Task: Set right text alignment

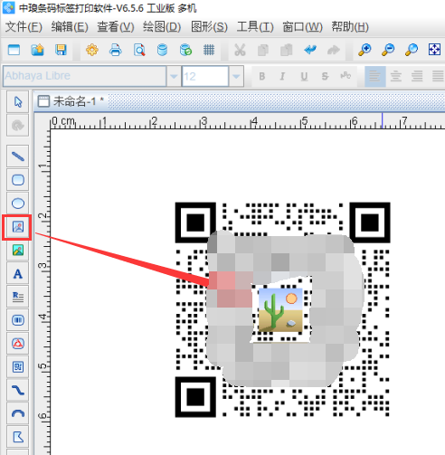Action: (417, 77)
